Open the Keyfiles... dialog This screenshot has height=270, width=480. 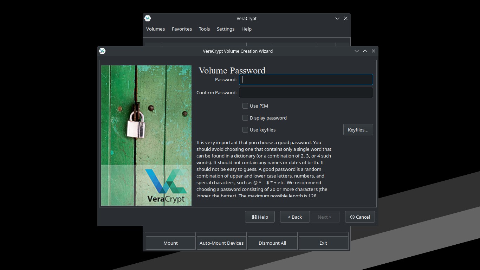point(358,130)
